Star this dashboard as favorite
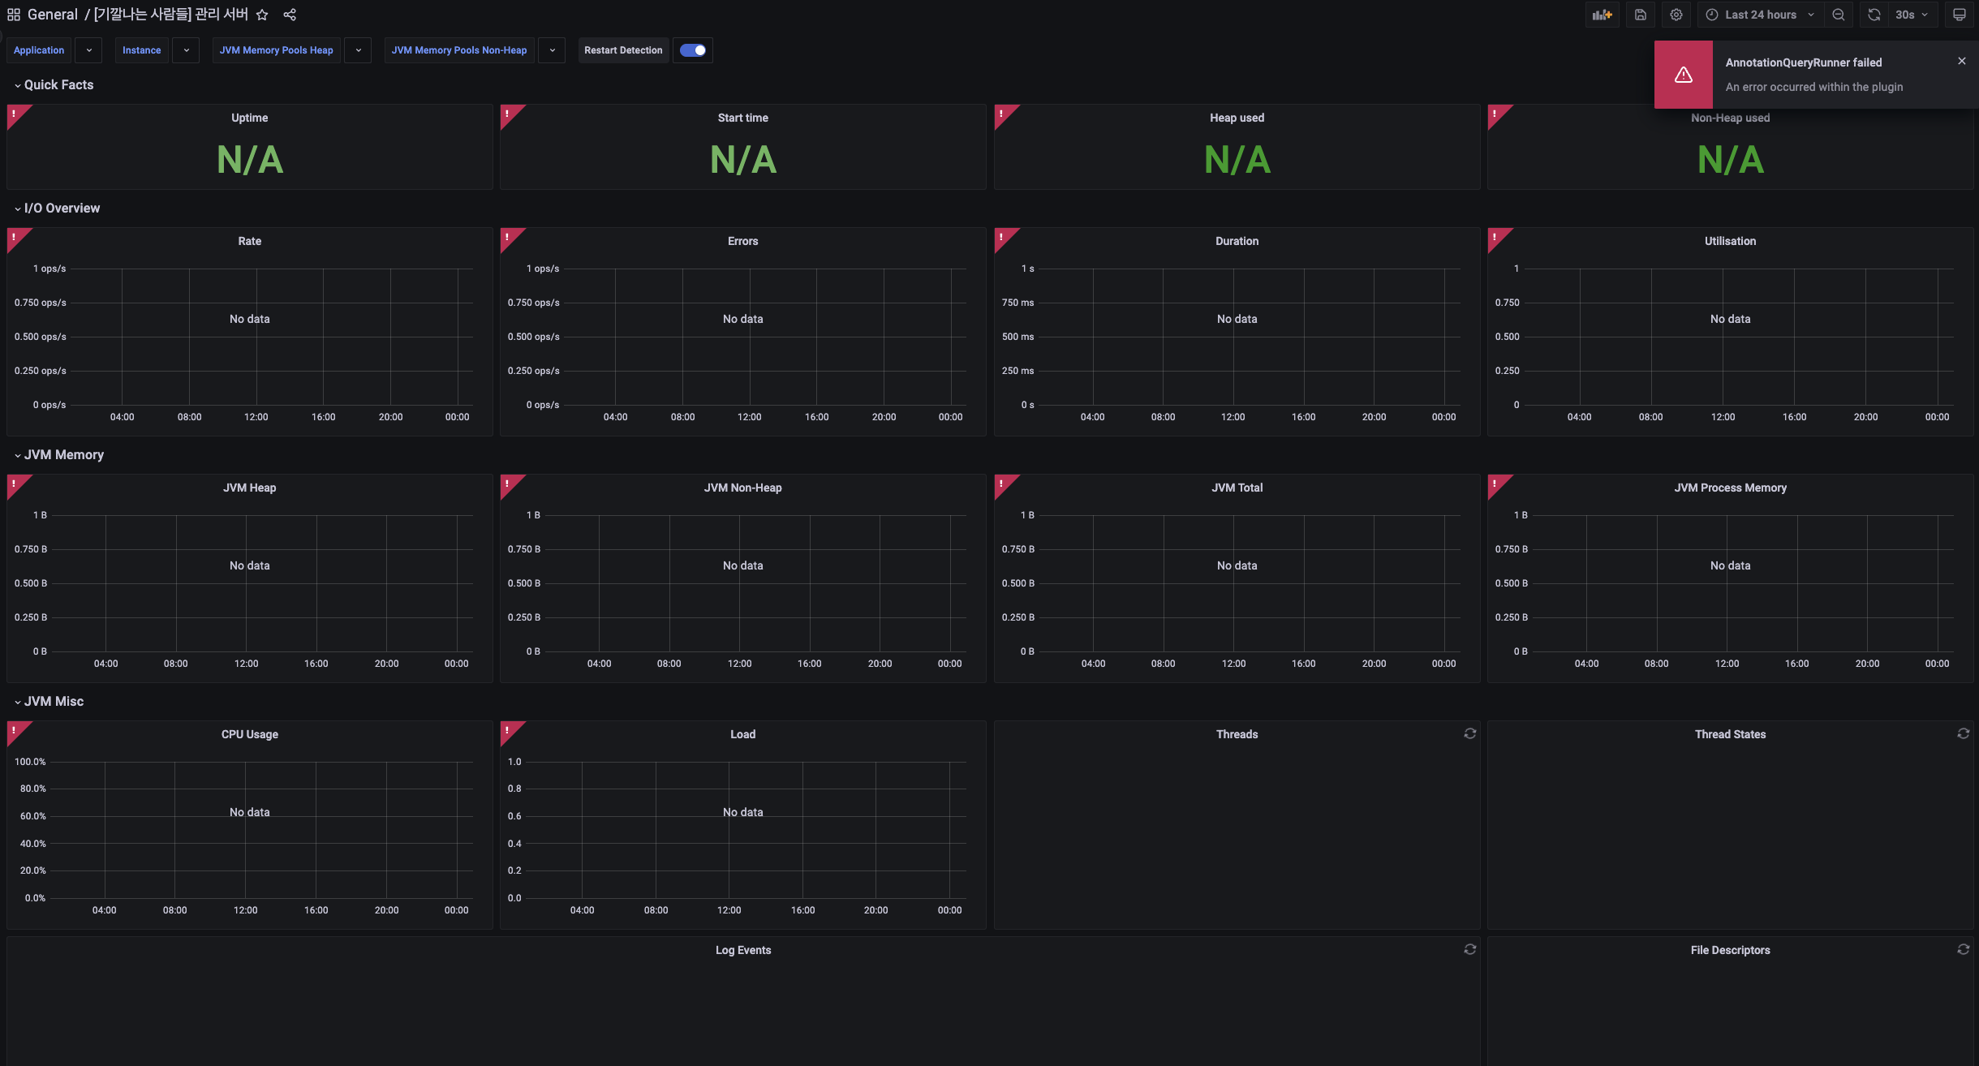The image size is (1979, 1066). pos(262,15)
